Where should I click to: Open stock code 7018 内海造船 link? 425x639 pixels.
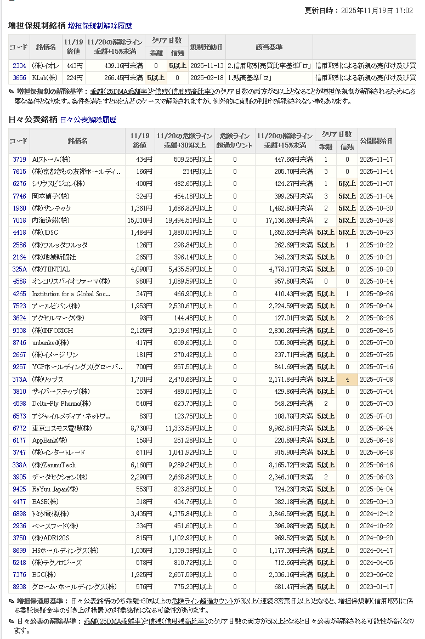click(19, 220)
